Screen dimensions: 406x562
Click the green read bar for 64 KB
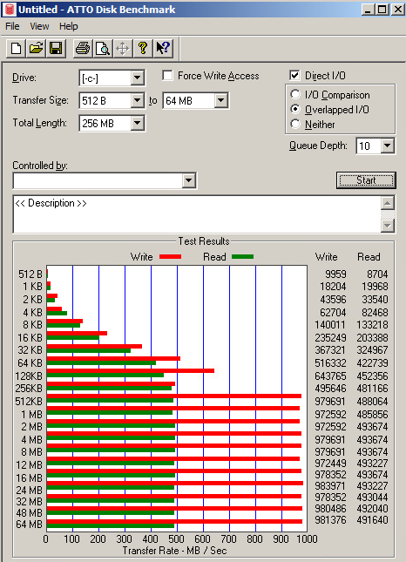pyautogui.click(x=101, y=363)
